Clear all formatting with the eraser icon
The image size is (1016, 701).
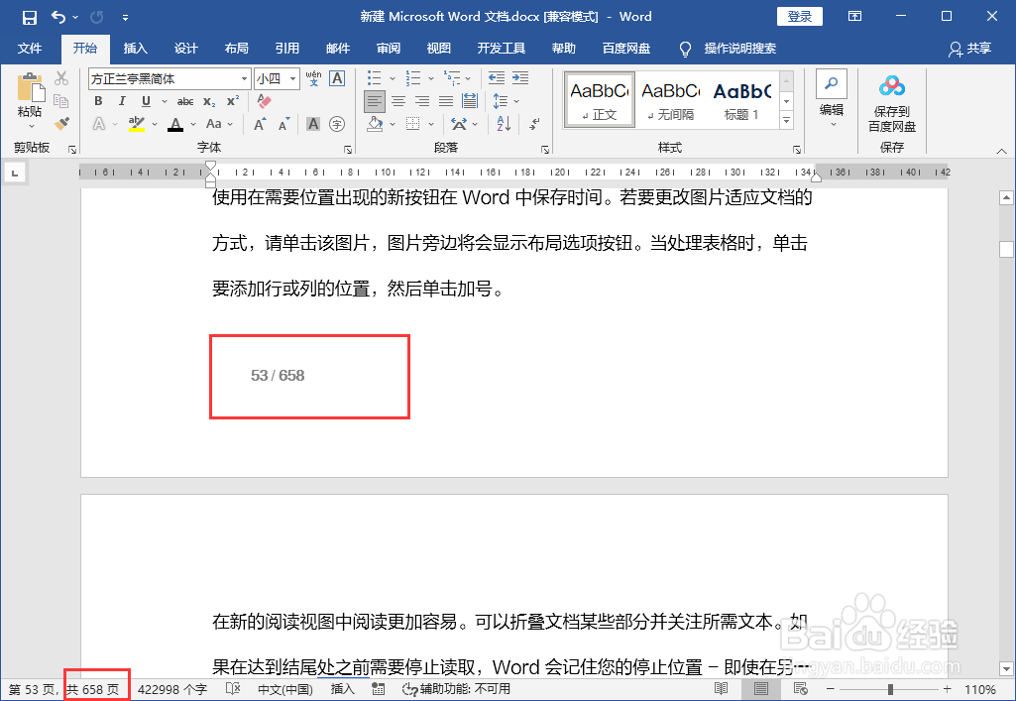264,102
